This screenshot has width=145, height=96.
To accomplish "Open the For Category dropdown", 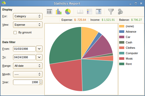I will click(x=28, y=16).
